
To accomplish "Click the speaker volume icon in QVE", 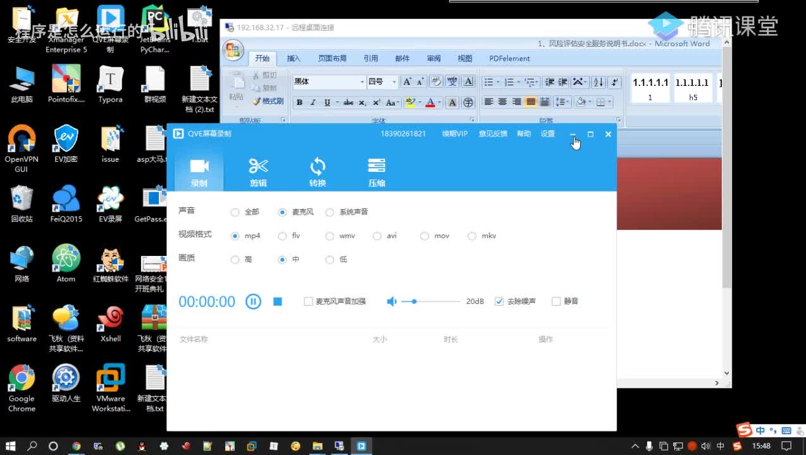I will (392, 301).
